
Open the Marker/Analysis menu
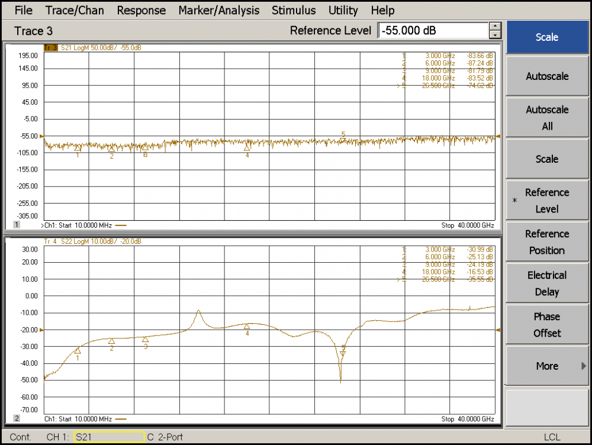click(x=218, y=10)
